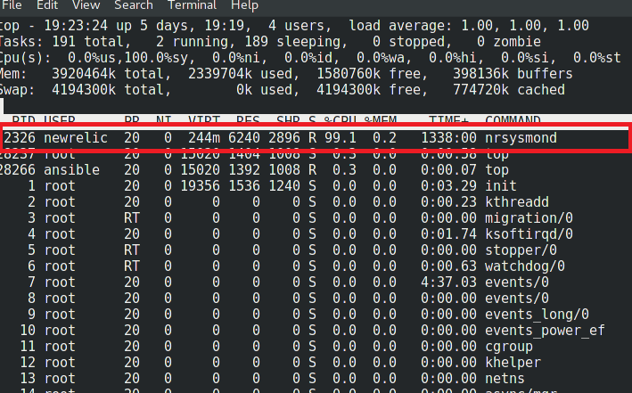
Task: Click the ansible user name
Action: 71,169
